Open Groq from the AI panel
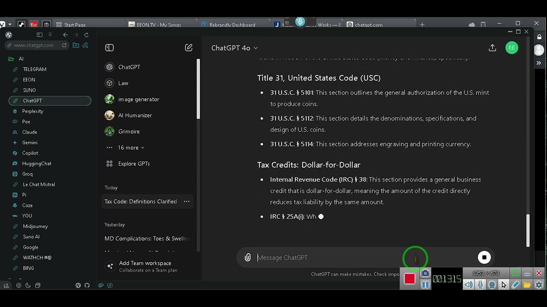This screenshot has width=547, height=307. (27, 174)
